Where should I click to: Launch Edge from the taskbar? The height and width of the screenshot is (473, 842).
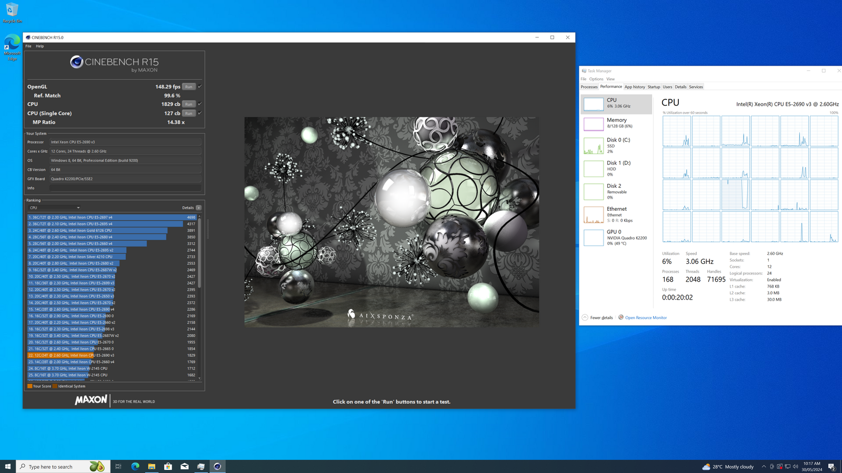coord(135,466)
